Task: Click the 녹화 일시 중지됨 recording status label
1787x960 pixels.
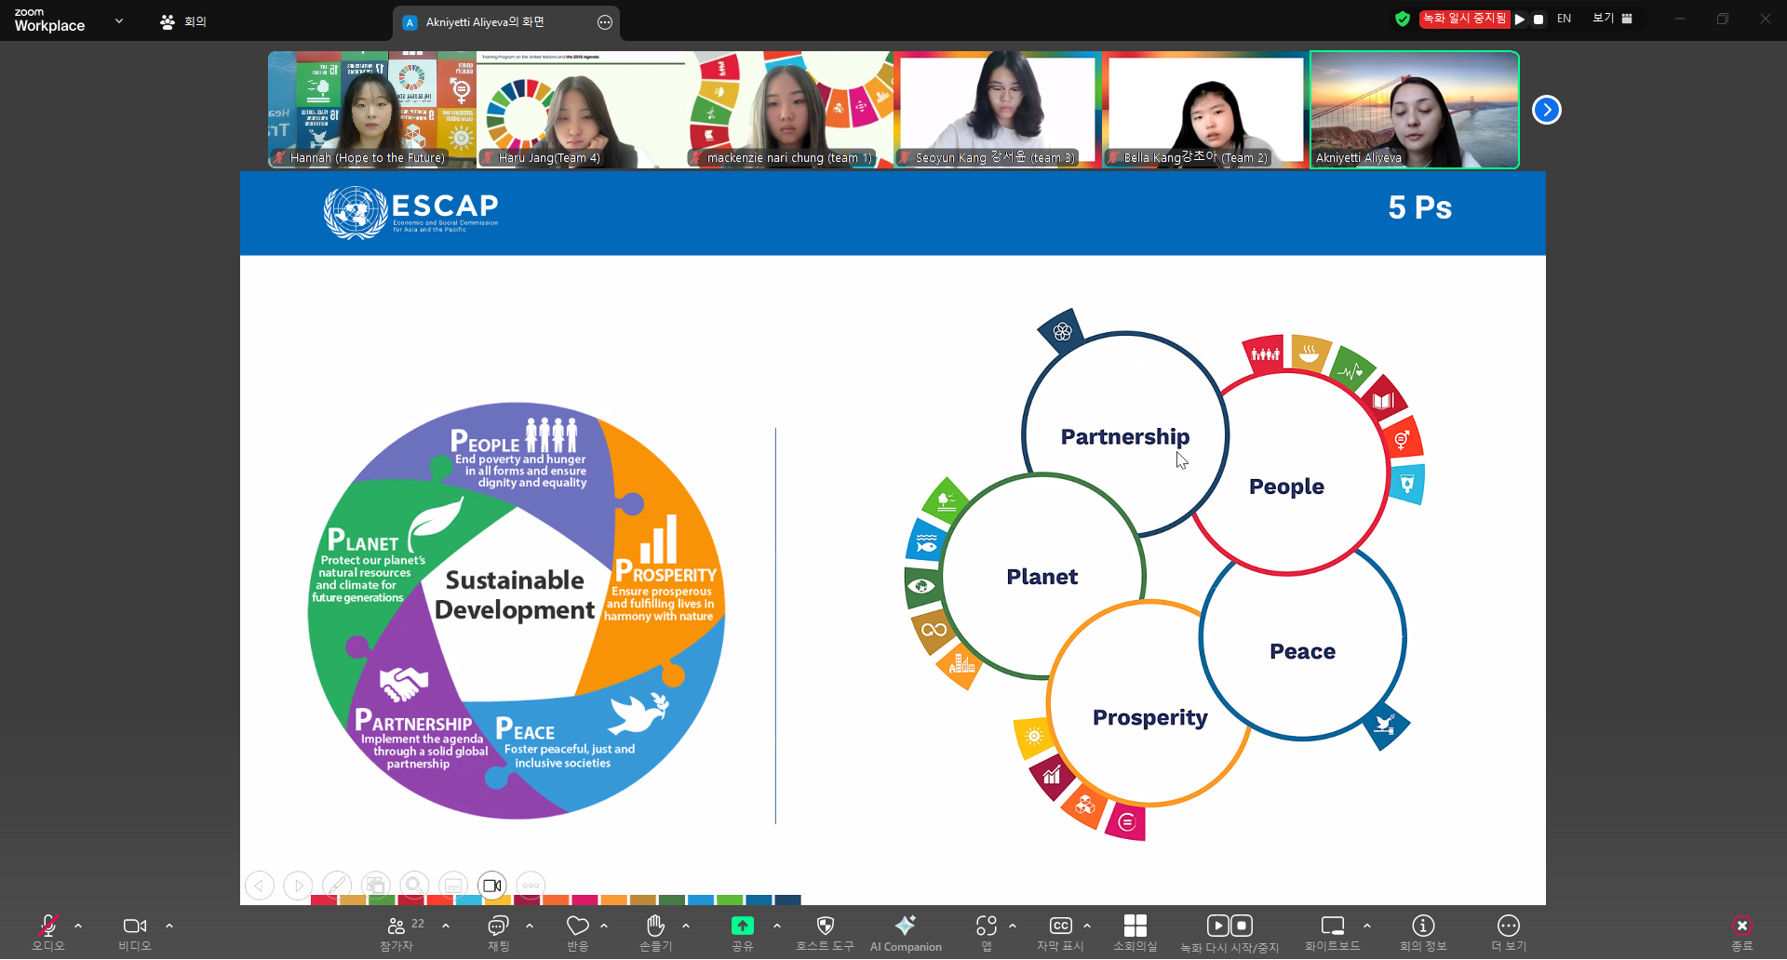Action: 1464,19
